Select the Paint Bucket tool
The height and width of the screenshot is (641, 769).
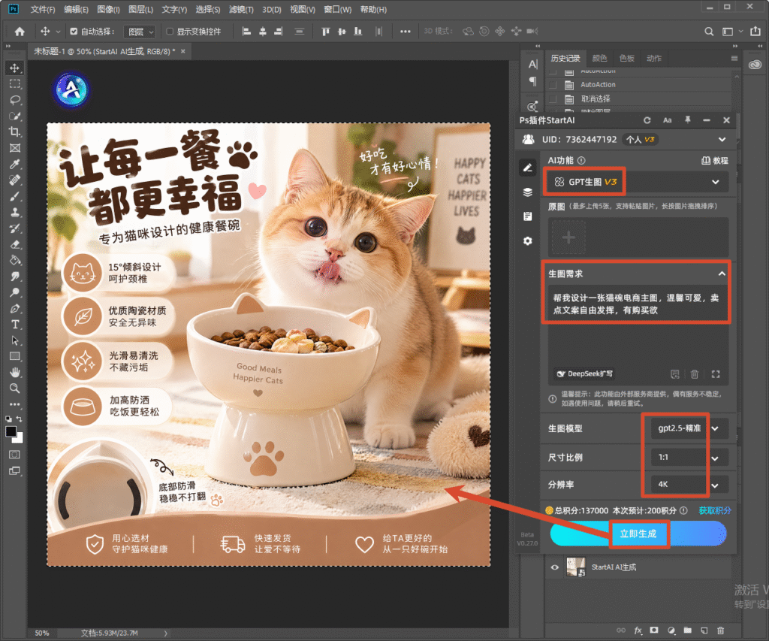coord(15,261)
